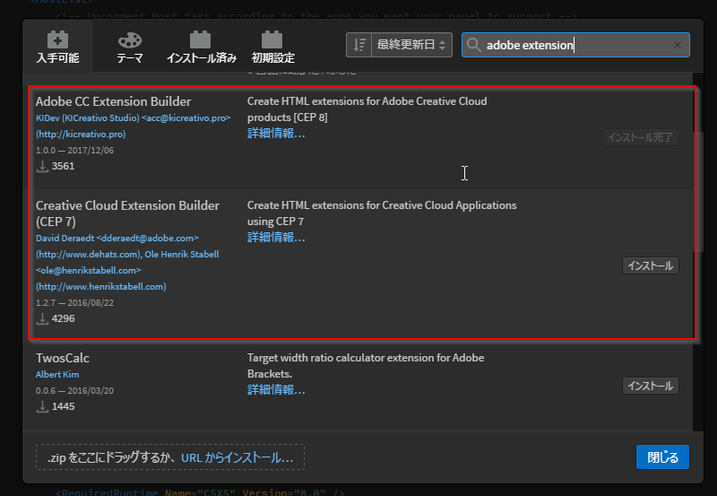The image size is (717, 496).
Task: Install Creative Cloud Extension Builder (CEP 7)
Action: click(651, 265)
